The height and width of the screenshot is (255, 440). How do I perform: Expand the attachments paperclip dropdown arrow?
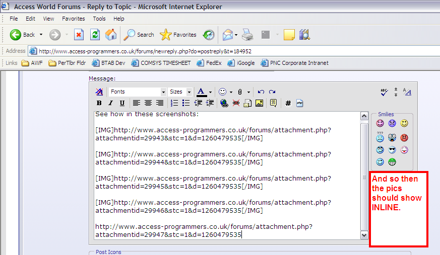tap(248, 92)
